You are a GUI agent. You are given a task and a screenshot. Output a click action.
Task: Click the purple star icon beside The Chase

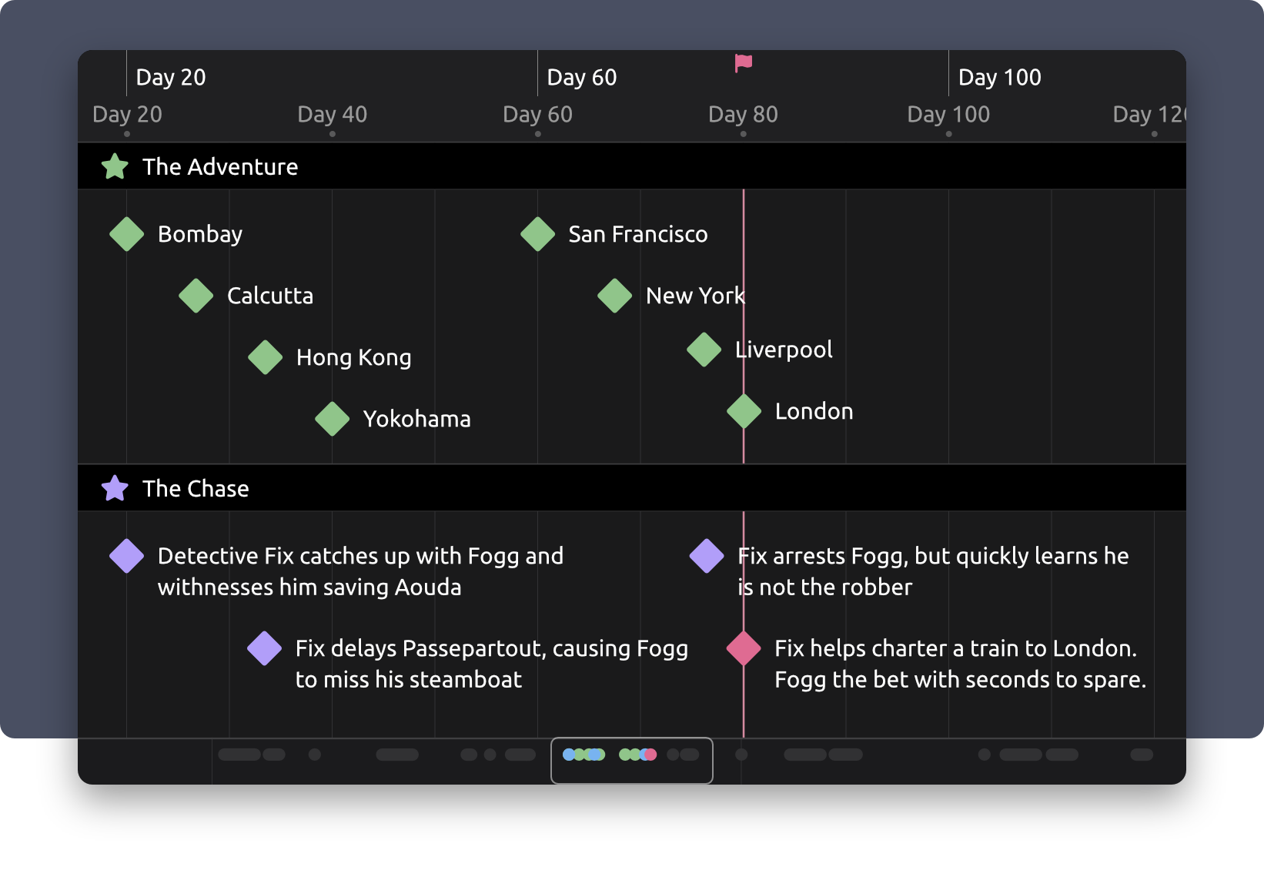(x=114, y=487)
